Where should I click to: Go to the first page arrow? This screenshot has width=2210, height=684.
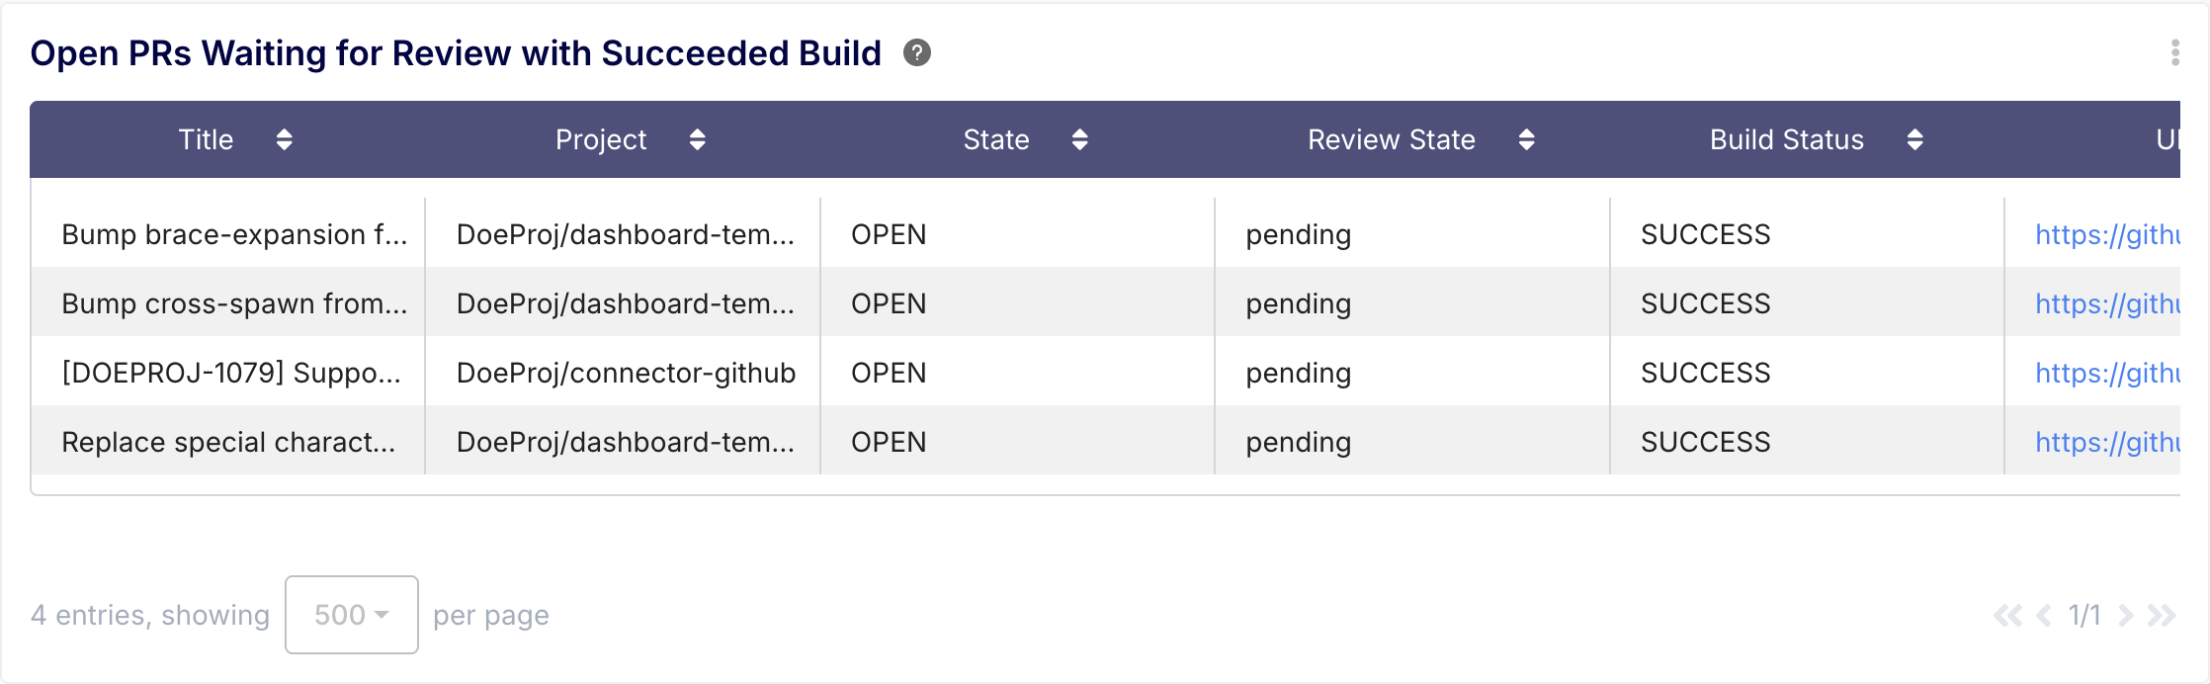(2006, 616)
